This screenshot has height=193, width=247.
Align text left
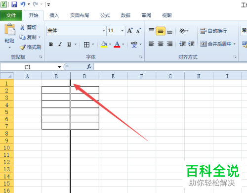click(x=151, y=44)
